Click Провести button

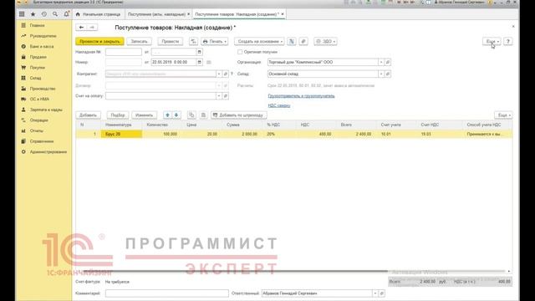coord(171,41)
